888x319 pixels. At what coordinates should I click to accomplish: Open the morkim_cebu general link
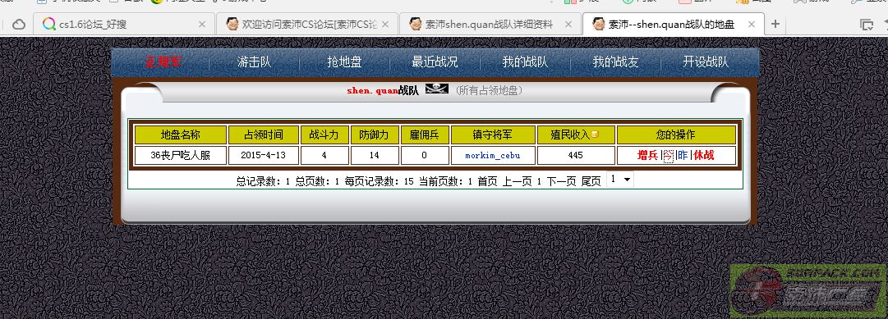click(x=492, y=156)
